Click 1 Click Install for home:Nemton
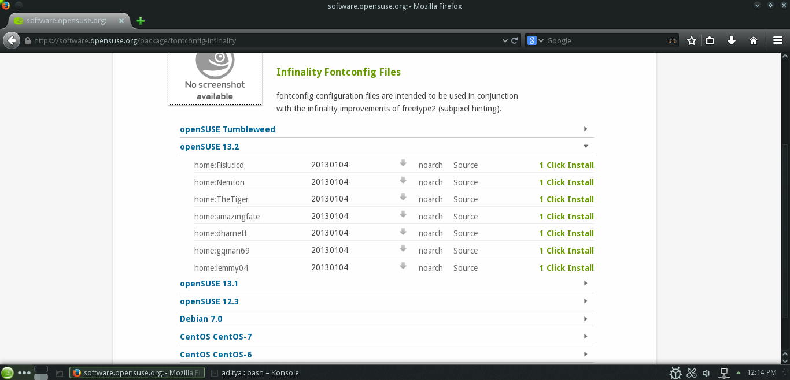Screen dimensions: 790x380 tap(566, 182)
